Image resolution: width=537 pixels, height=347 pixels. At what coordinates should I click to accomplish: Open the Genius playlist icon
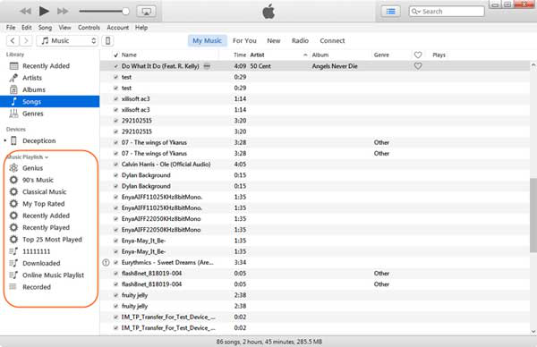[13, 168]
